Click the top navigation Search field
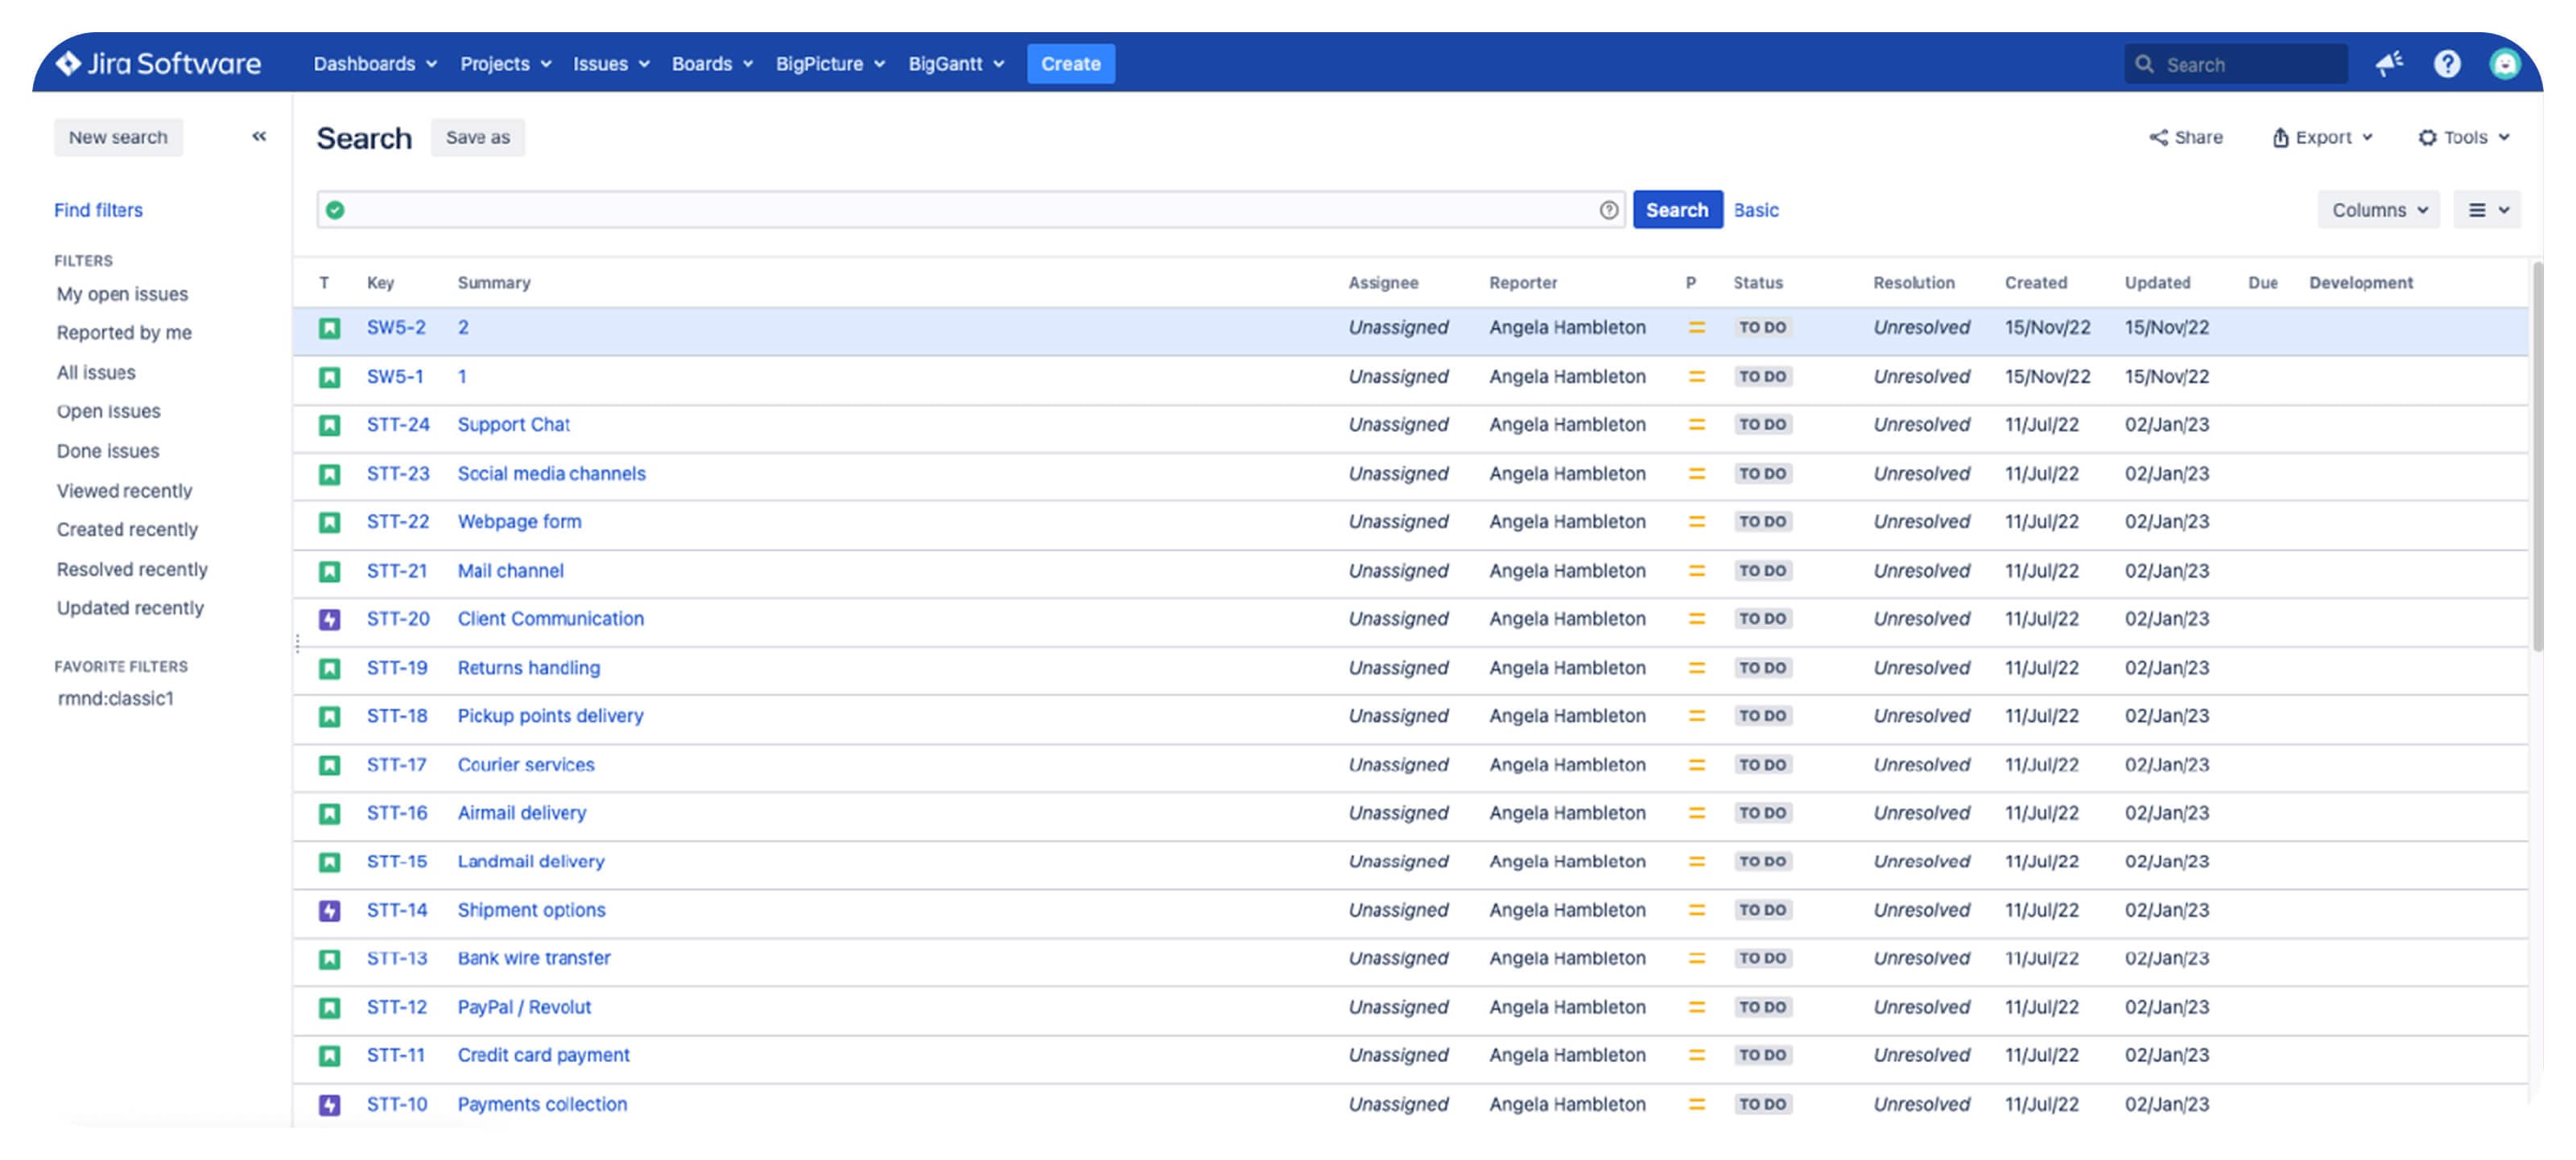The width and height of the screenshot is (2576, 1160). pyautogui.click(x=2236, y=64)
